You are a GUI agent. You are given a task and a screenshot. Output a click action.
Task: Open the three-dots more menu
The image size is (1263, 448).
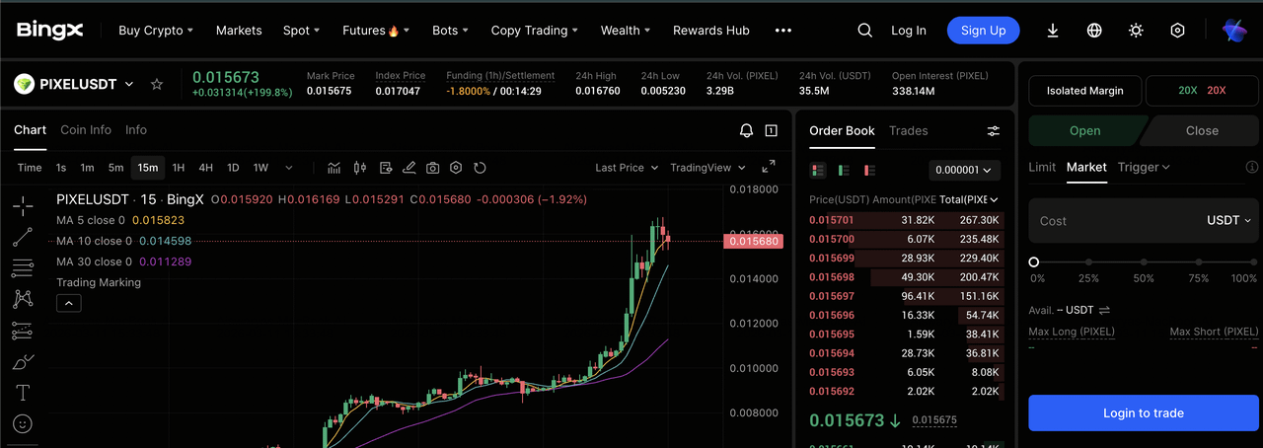pyautogui.click(x=783, y=31)
